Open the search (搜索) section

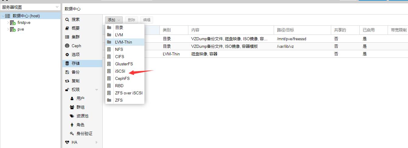click(75, 19)
